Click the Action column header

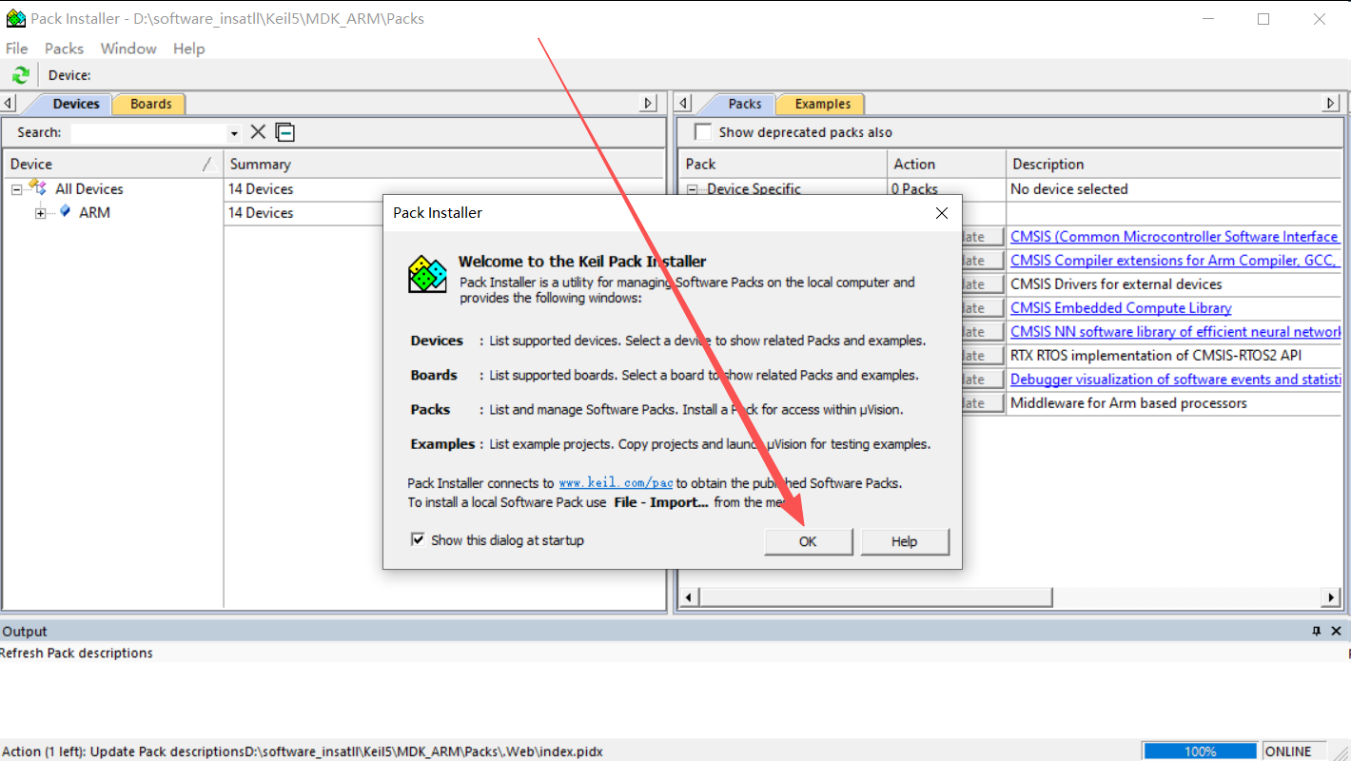click(x=946, y=164)
